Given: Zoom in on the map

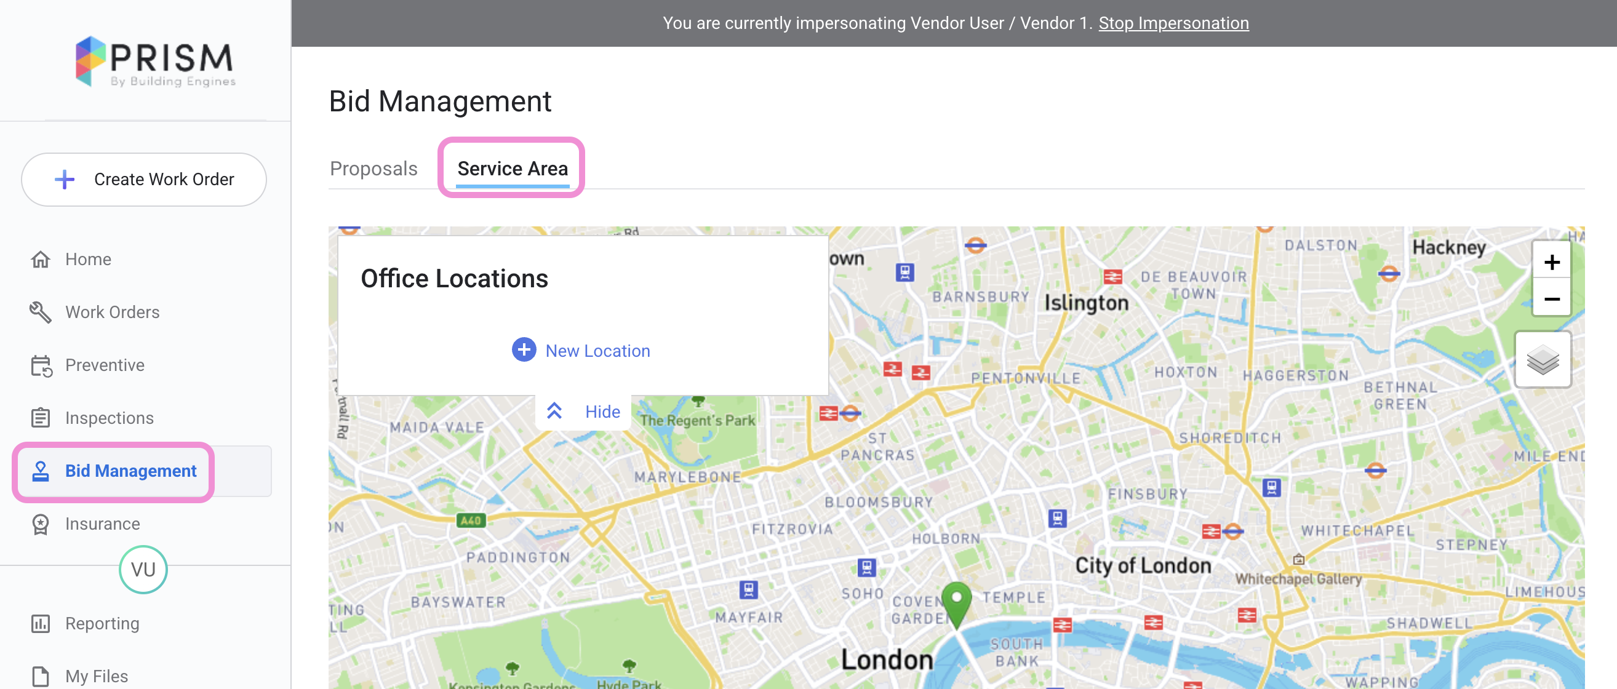Looking at the screenshot, I should pos(1551,261).
